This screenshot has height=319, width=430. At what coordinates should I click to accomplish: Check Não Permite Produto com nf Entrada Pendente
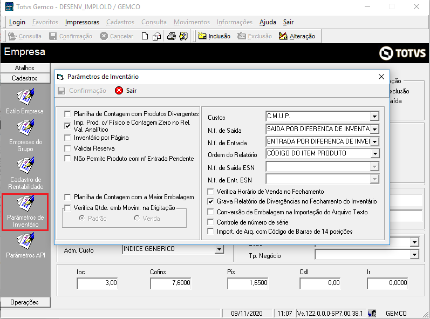[x=67, y=159]
